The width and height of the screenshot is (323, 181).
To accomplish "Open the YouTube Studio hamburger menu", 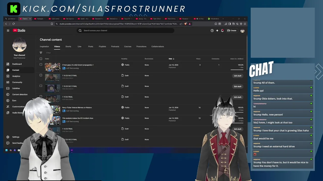I will pos(8,30).
